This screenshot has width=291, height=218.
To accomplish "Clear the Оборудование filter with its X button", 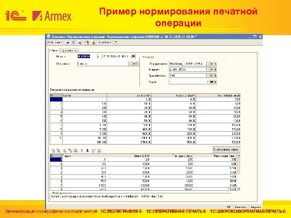I will 212,64.
